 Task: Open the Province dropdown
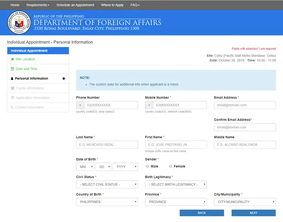pyautogui.click(x=176, y=202)
